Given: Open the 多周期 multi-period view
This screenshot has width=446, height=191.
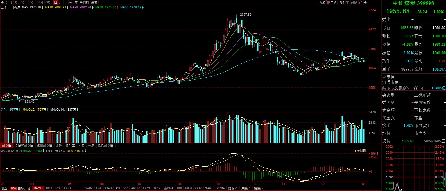Looking at the screenshot, I should click(84, 2).
